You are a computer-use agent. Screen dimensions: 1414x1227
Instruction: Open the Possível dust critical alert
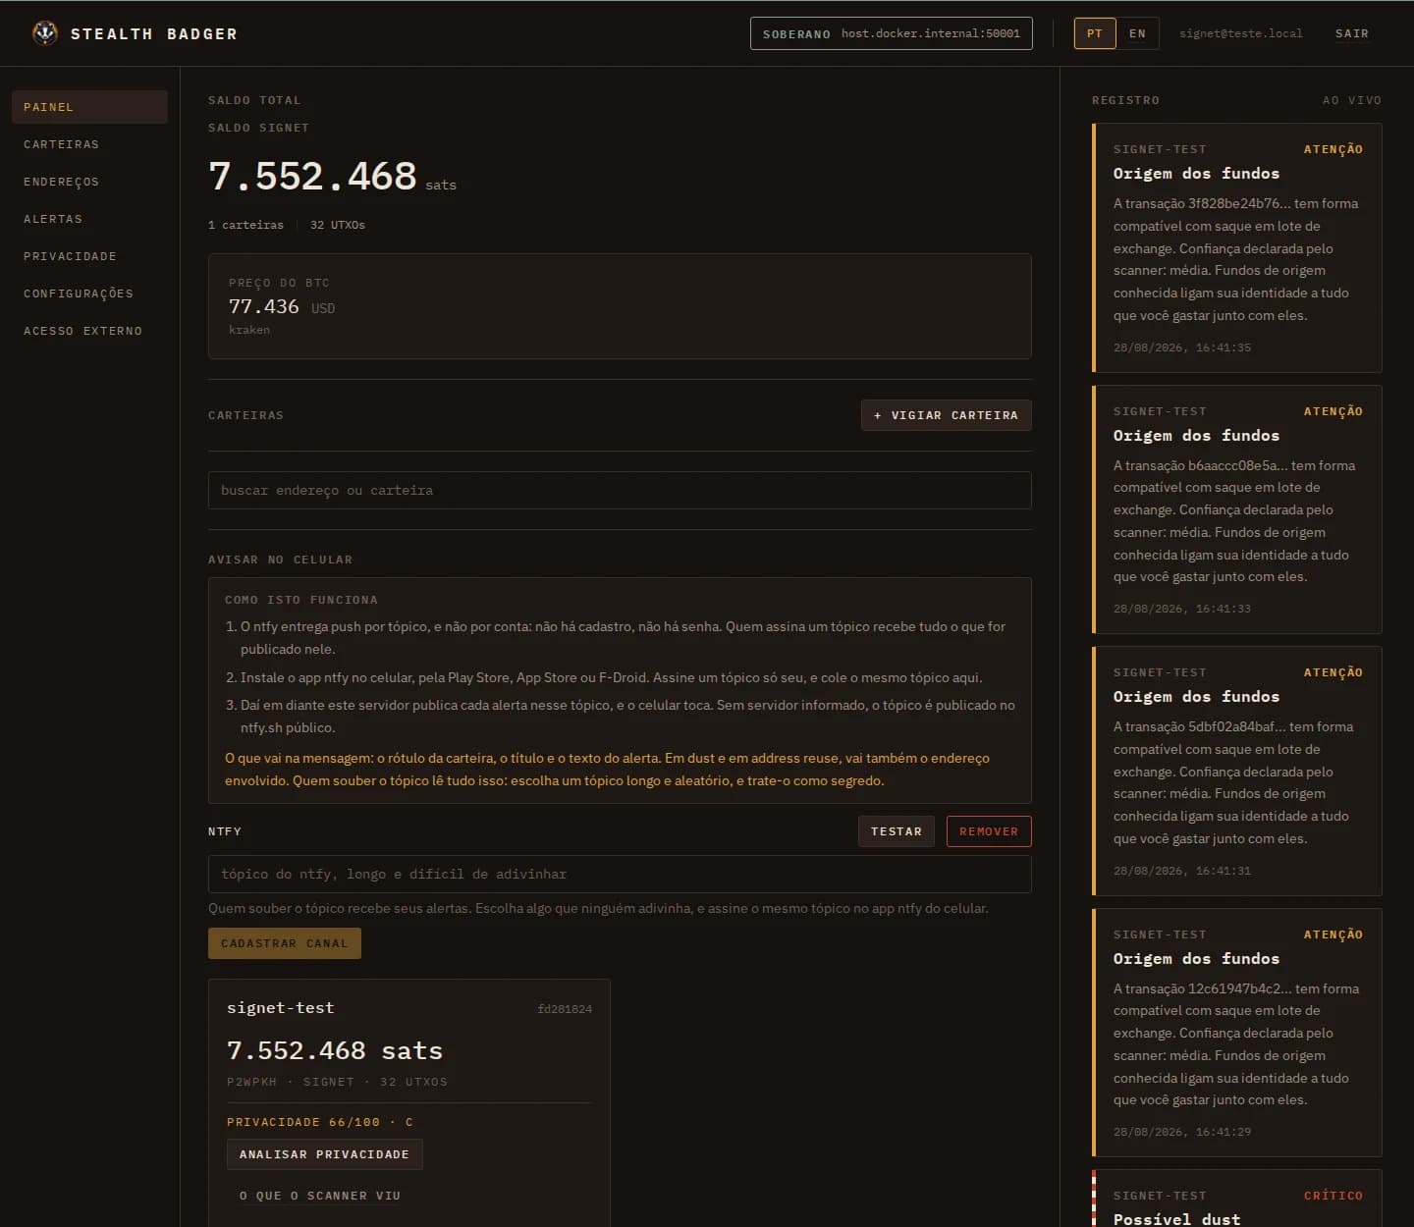(x=1237, y=1200)
